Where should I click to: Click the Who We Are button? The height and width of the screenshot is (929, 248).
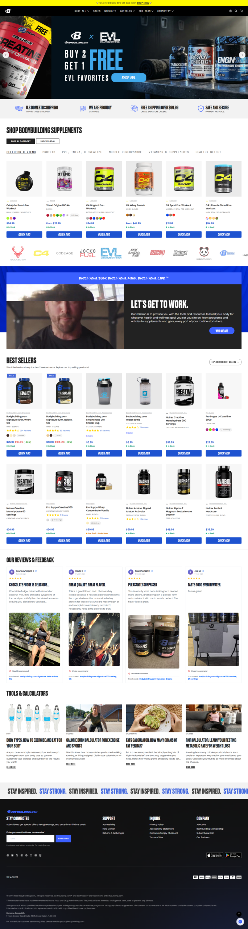[x=222, y=331]
